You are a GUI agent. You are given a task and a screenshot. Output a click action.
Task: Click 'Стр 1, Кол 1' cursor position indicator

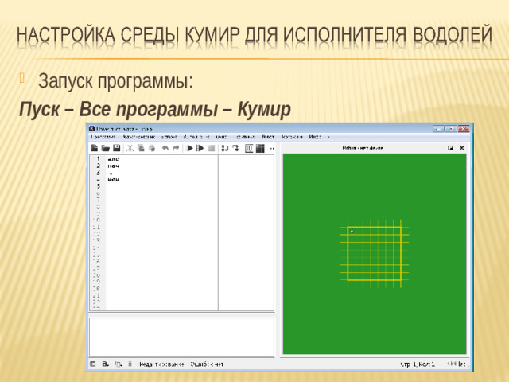coord(418,364)
